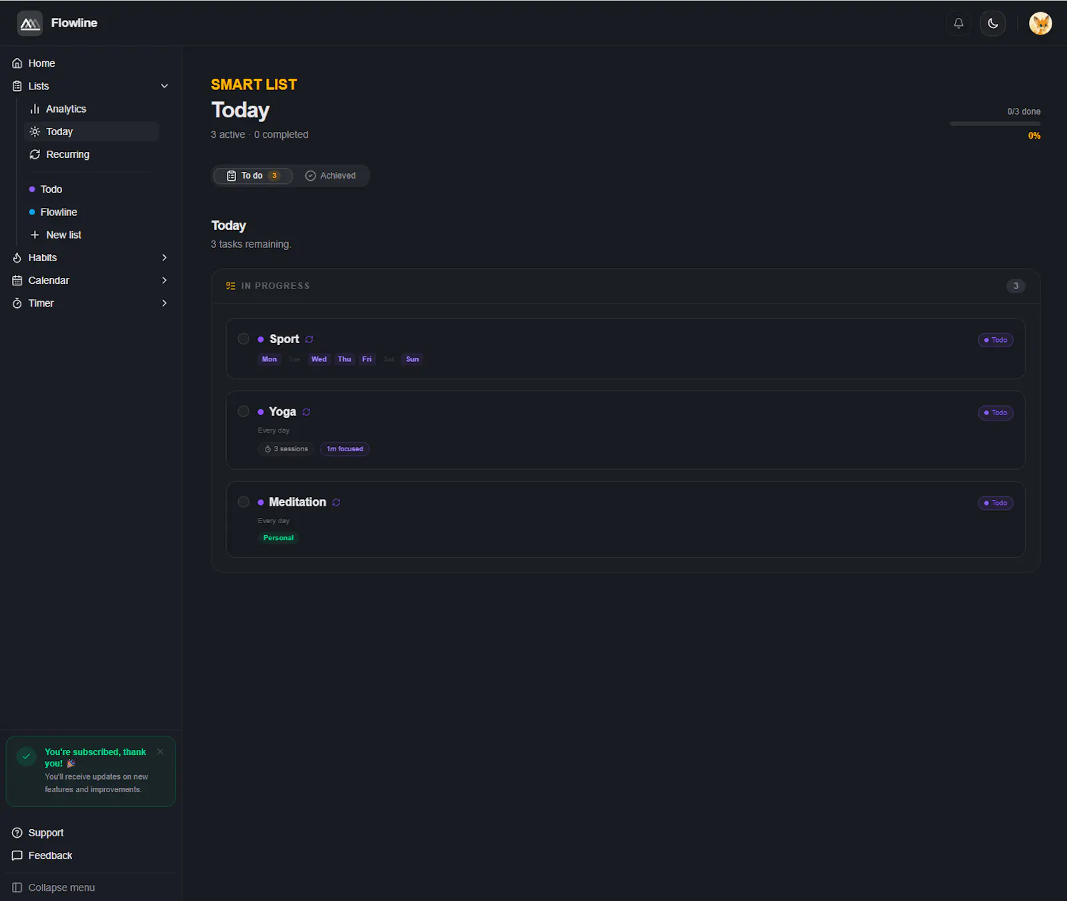Click the In Progress section header icon
1067x901 pixels.
[231, 286]
